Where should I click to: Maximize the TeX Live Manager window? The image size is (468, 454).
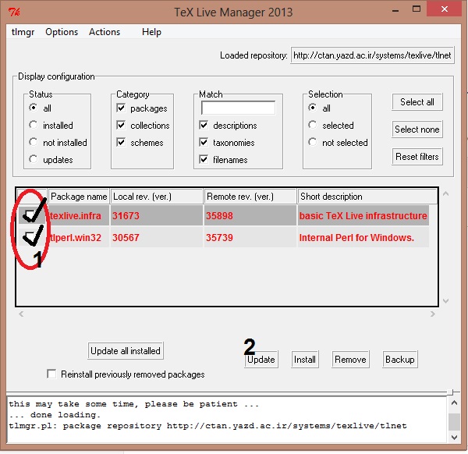click(x=417, y=9)
